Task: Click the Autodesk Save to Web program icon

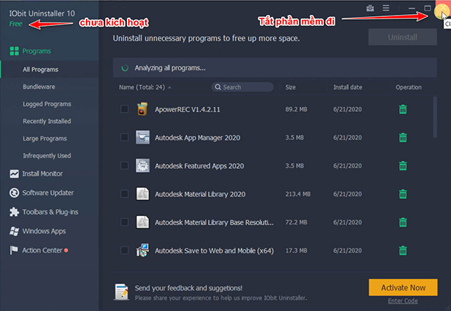Action: click(x=142, y=250)
